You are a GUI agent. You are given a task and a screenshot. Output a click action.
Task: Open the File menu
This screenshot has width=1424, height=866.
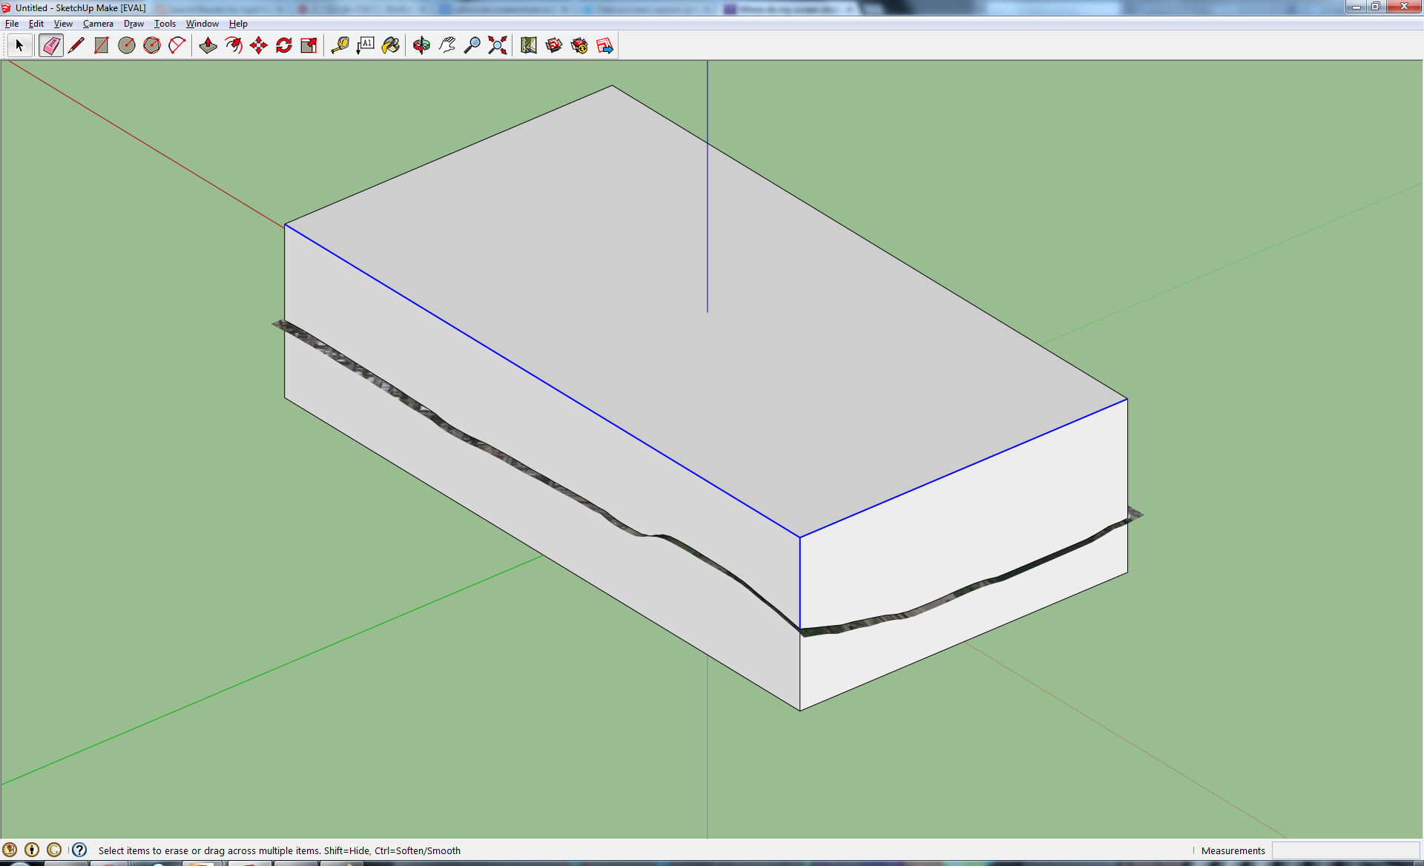[12, 24]
